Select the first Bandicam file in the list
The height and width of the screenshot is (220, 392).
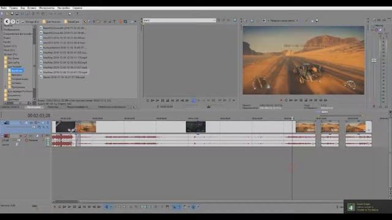click(x=62, y=28)
